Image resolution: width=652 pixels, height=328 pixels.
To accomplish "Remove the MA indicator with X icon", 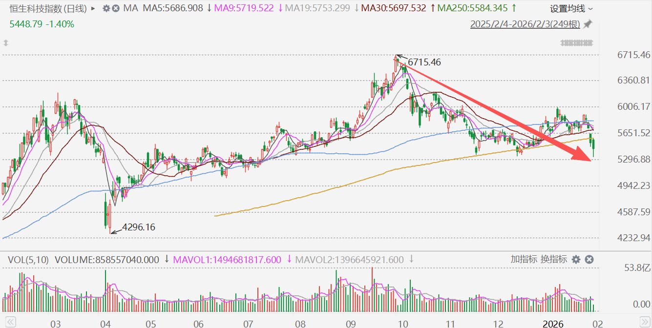I will click(115, 8).
